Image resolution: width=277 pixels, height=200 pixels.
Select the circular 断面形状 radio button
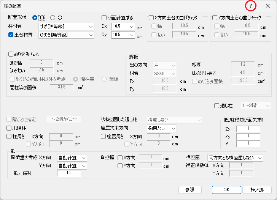53,17
